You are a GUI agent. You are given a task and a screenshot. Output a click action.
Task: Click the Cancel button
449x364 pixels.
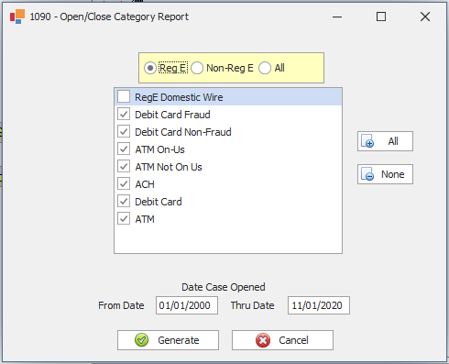[x=282, y=340]
